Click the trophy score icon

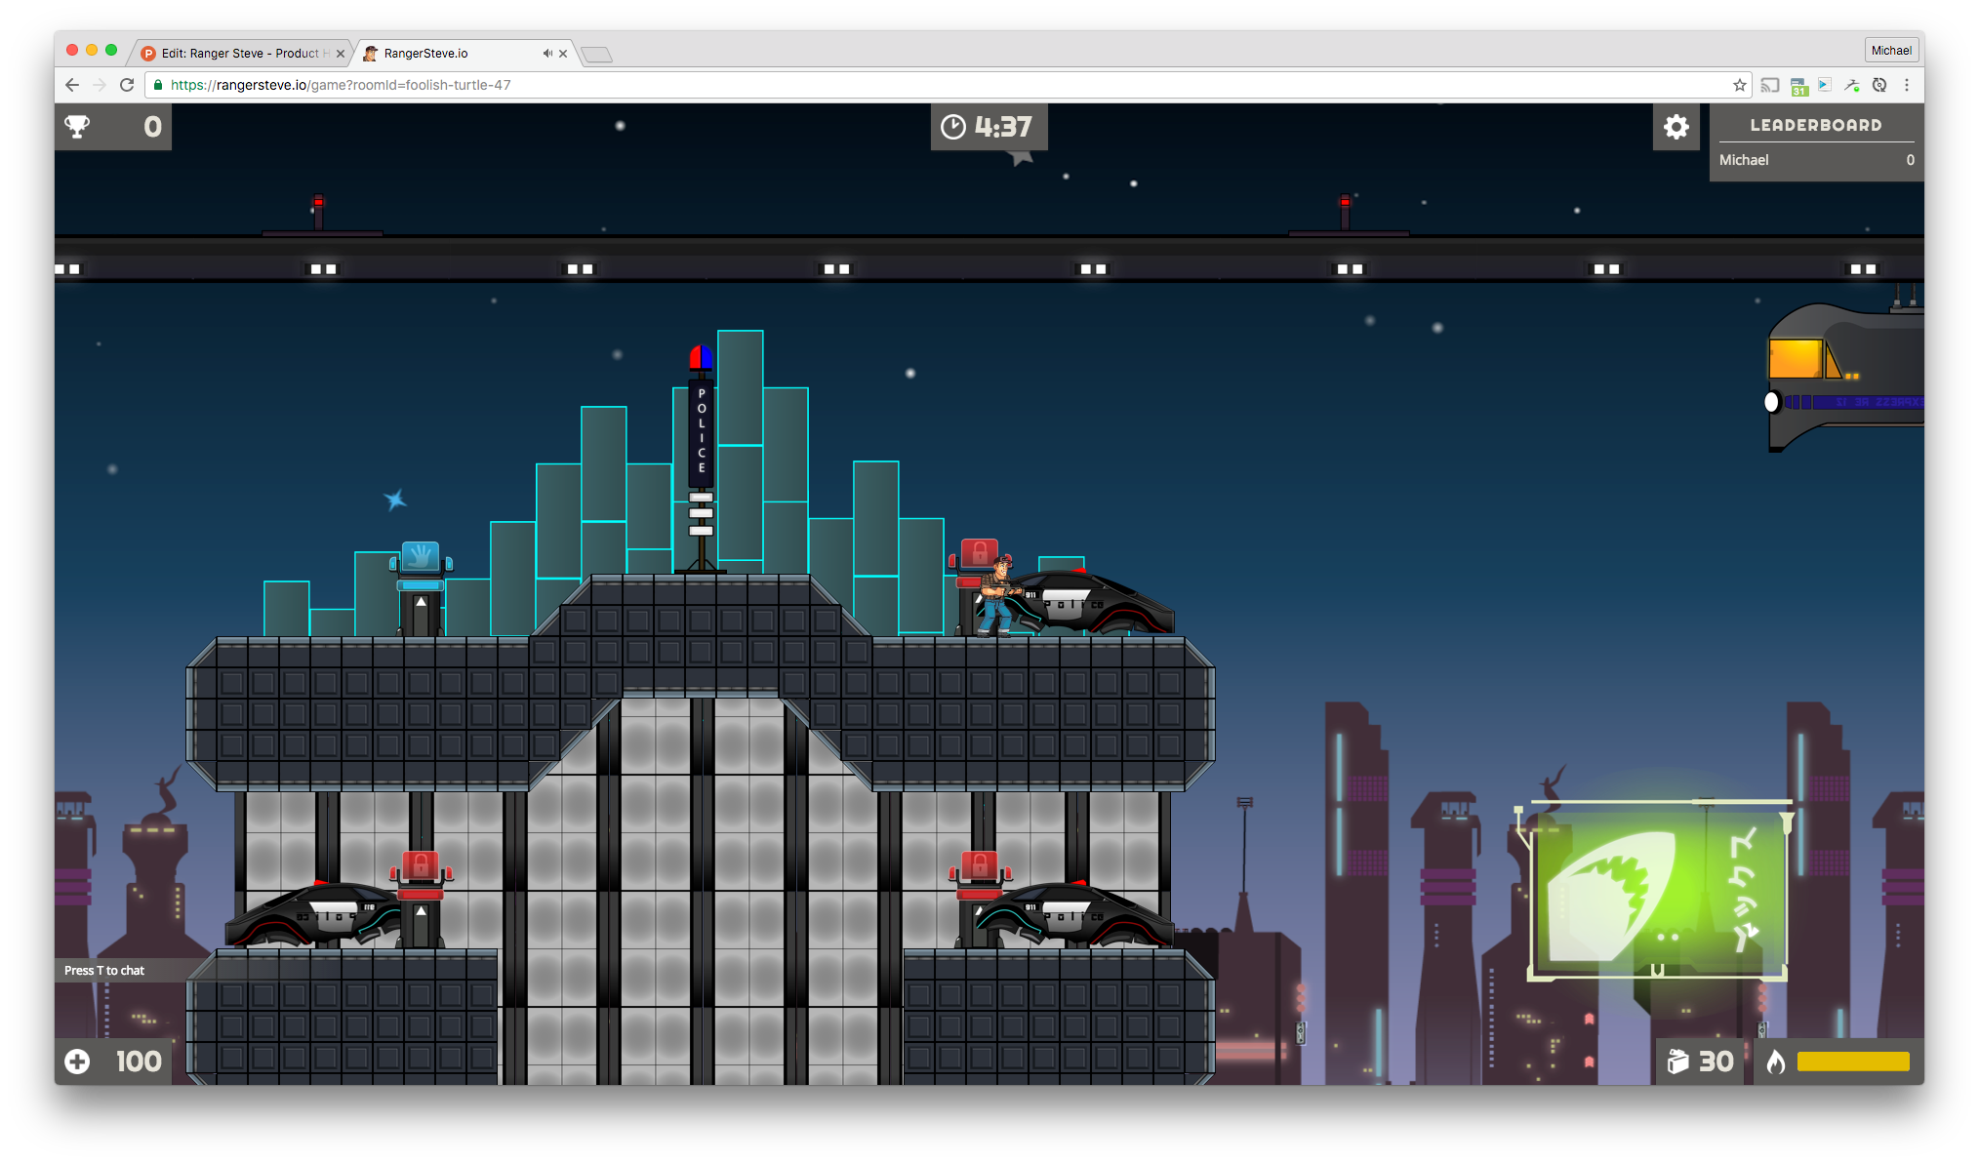pyautogui.click(x=77, y=127)
